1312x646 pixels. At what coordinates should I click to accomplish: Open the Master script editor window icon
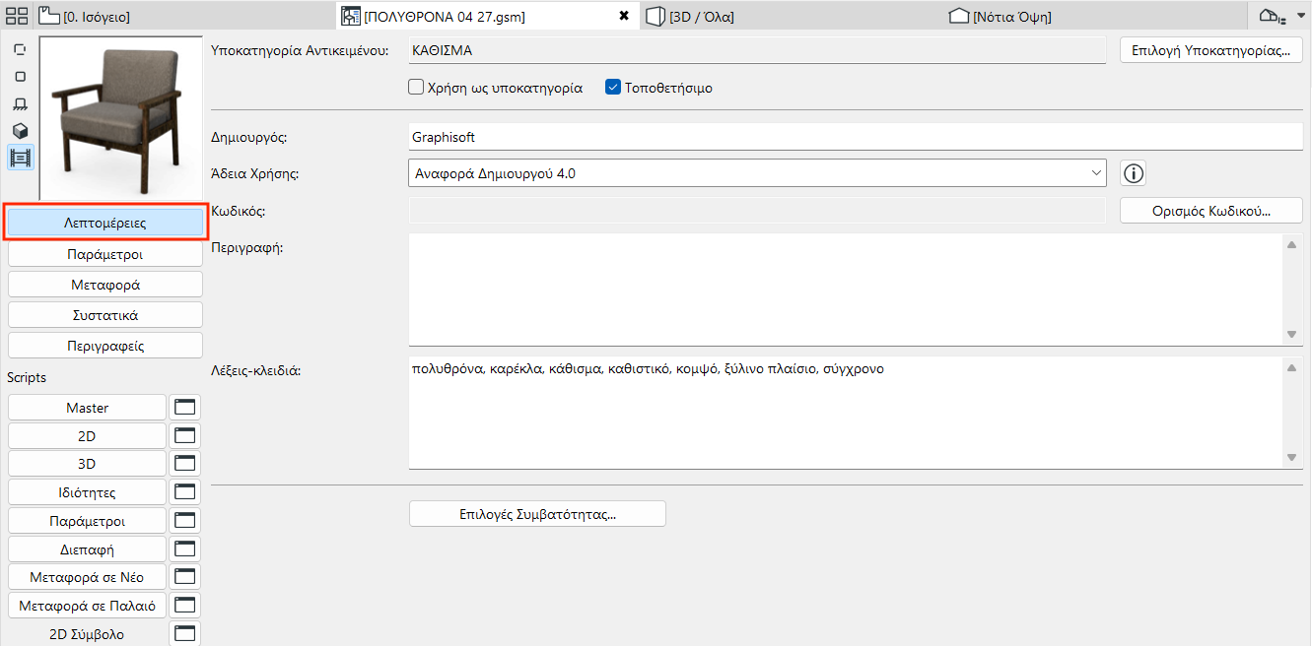(x=184, y=407)
